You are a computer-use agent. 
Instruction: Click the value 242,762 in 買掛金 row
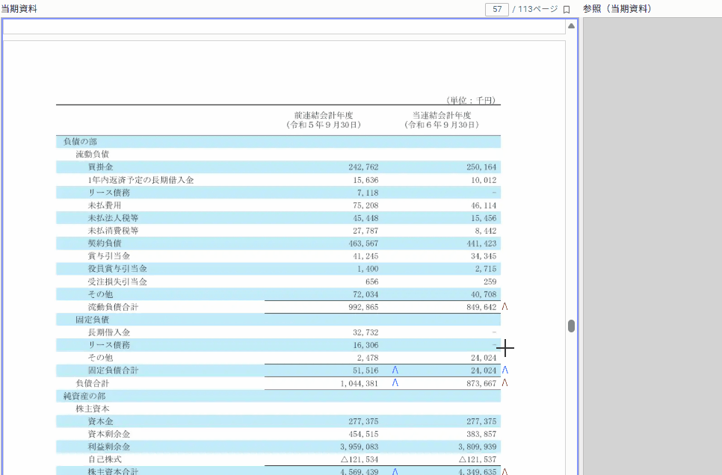tap(363, 167)
